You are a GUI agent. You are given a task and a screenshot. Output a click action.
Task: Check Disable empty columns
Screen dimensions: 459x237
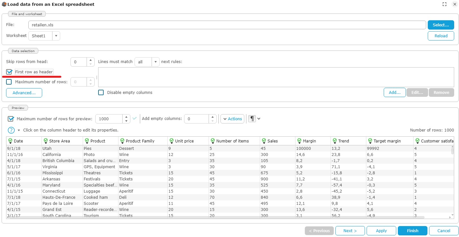(x=101, y=92)
